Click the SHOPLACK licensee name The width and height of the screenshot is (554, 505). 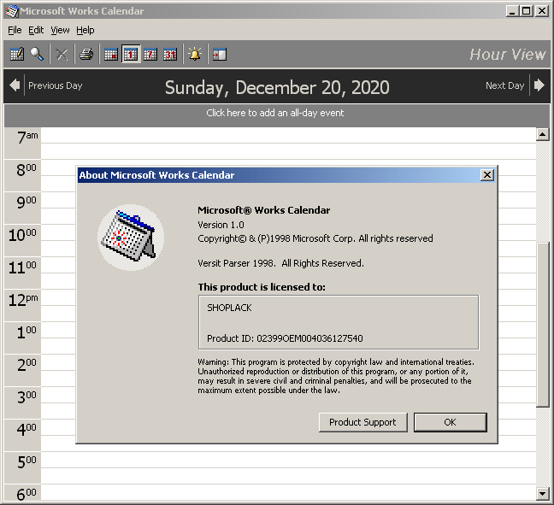point(229,308)
